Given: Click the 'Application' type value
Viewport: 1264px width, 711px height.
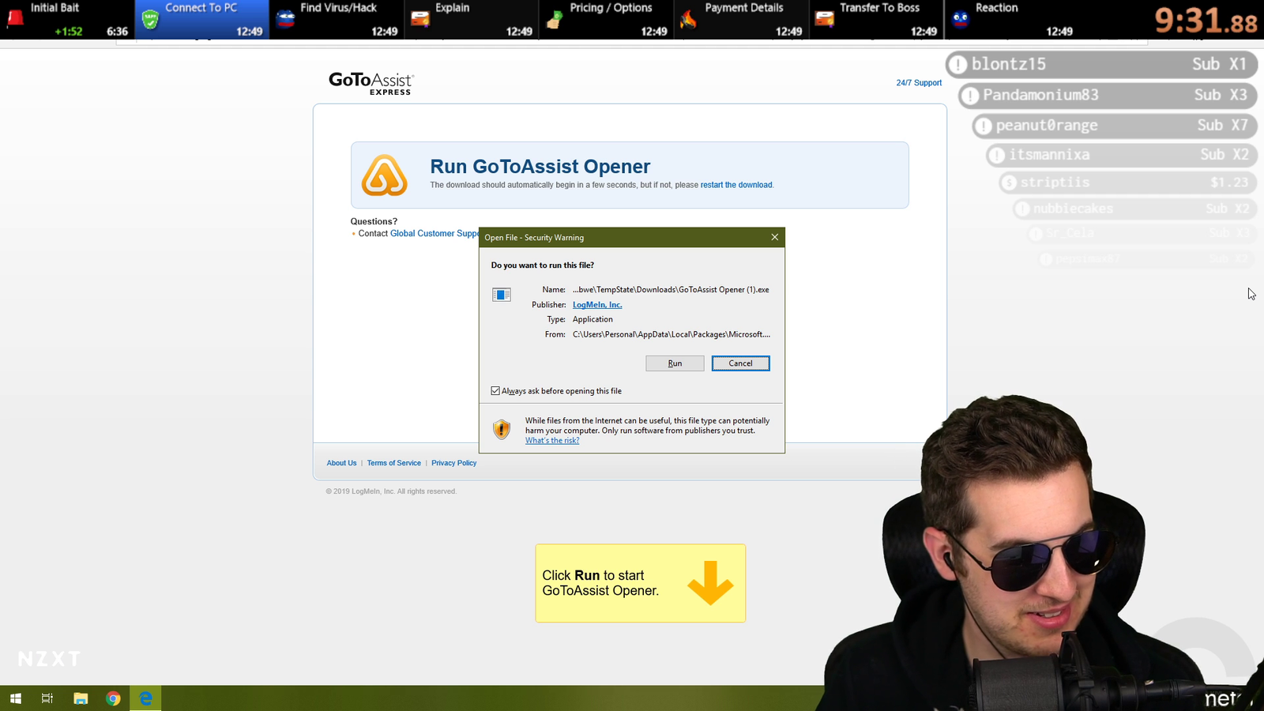Looking at the screenshot, I should 592,319.
